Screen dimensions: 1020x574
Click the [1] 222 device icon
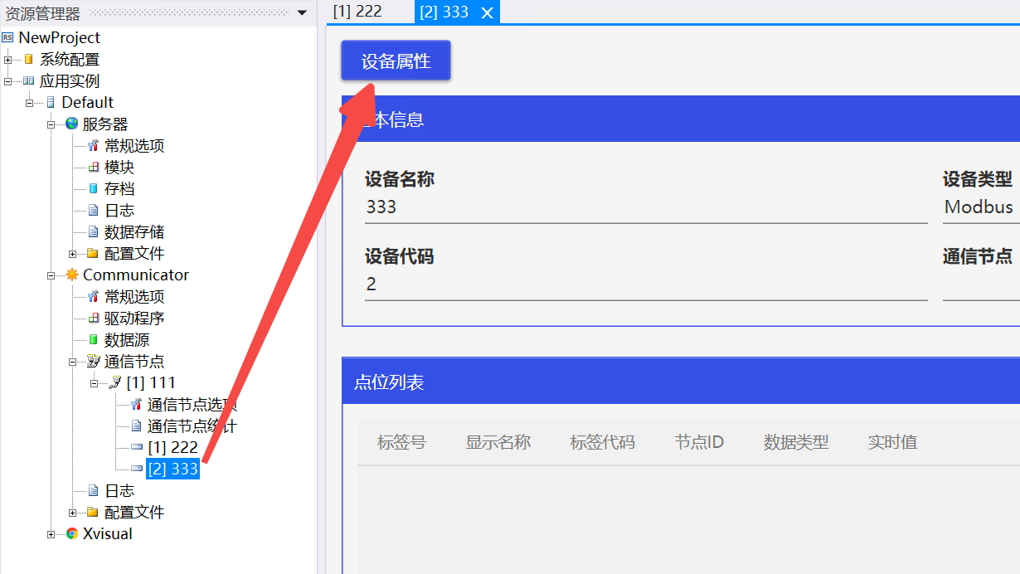[137, 447]
